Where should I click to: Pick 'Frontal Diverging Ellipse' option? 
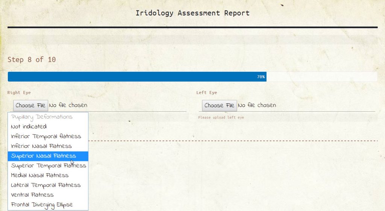pos(48,205)
